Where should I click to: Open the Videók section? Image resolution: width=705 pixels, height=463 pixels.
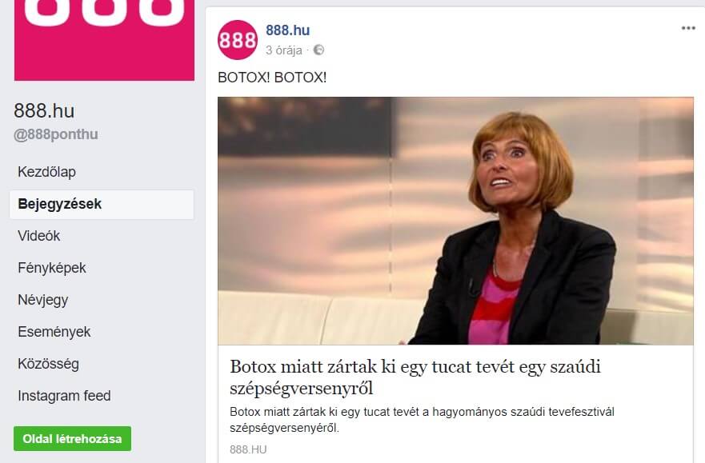click(x=38, y=236)
